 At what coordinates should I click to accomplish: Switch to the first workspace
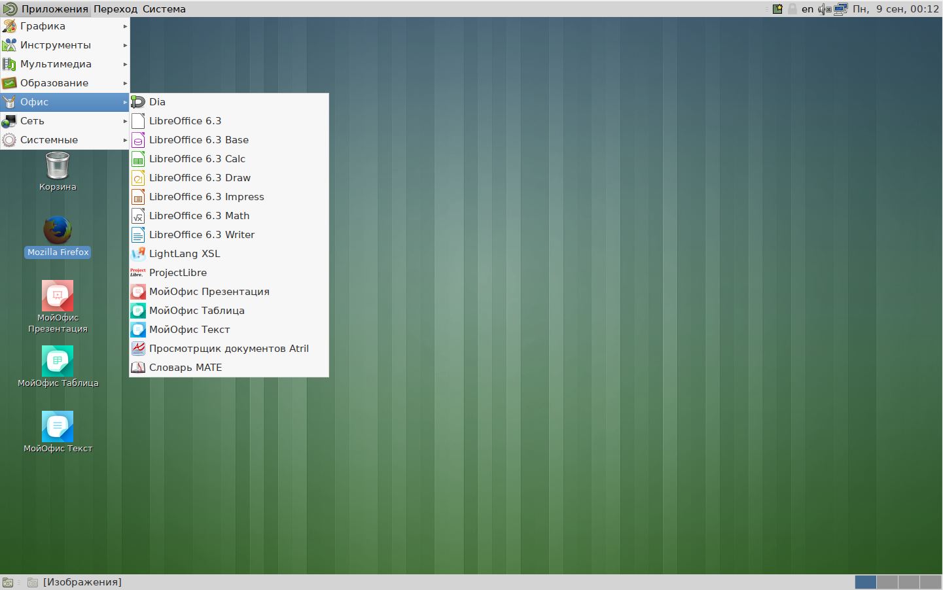pos(865,582)
